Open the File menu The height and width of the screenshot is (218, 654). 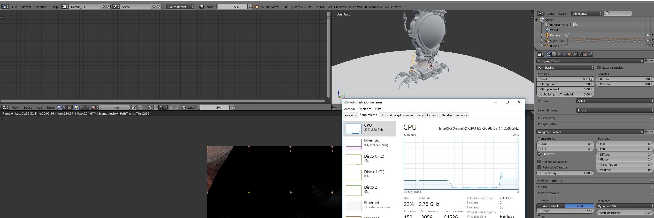tap(14, 7)
